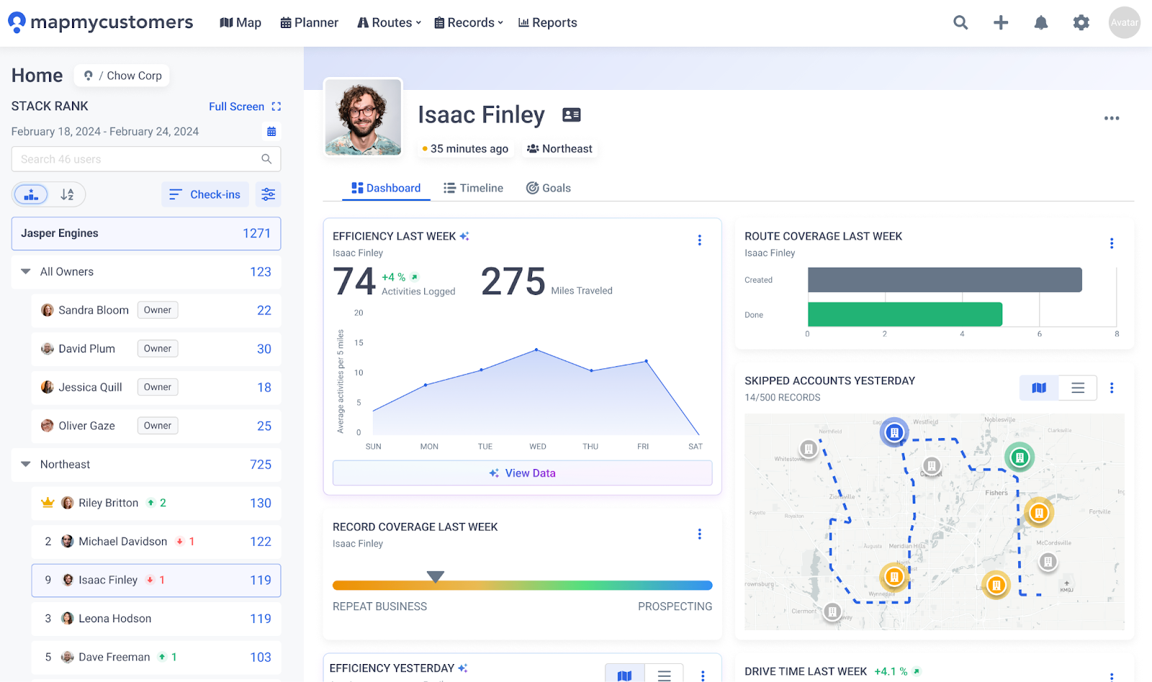Select the Dashboard tab
Viewport: 1152px width, 682px height.
386,188
